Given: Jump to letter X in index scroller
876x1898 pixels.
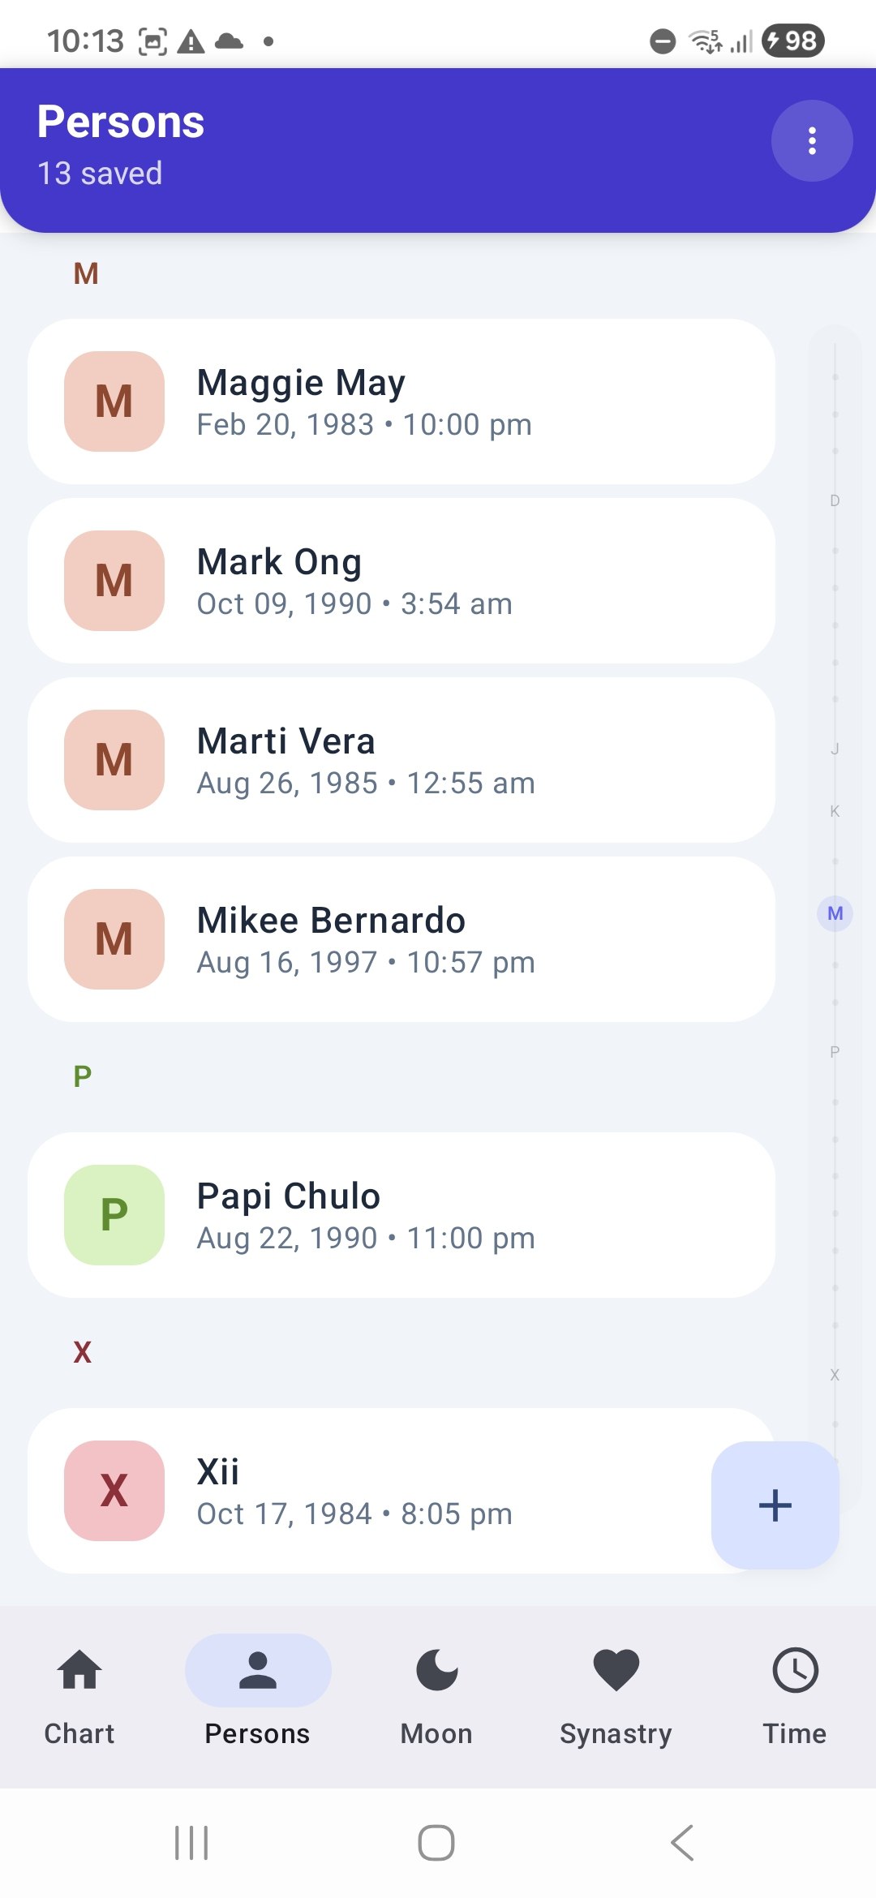Looking at the screenshot, I should [x=835, y=1375].
